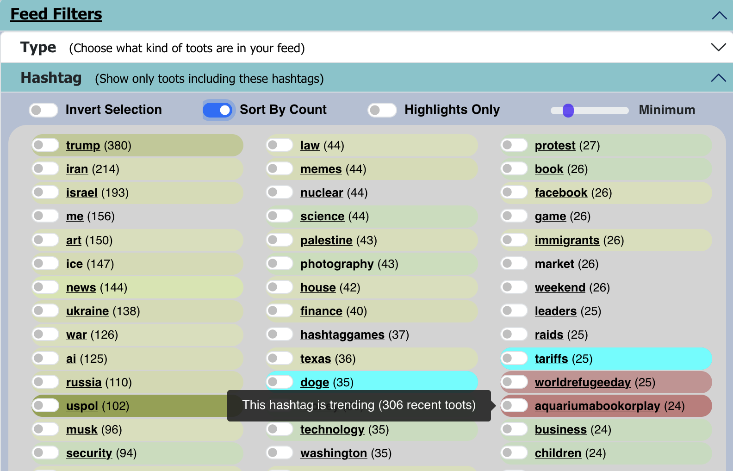Click the Hashtag section header label
Image resolution: width=733 pixels, height=471 pixels.
(x=51, y=78)
